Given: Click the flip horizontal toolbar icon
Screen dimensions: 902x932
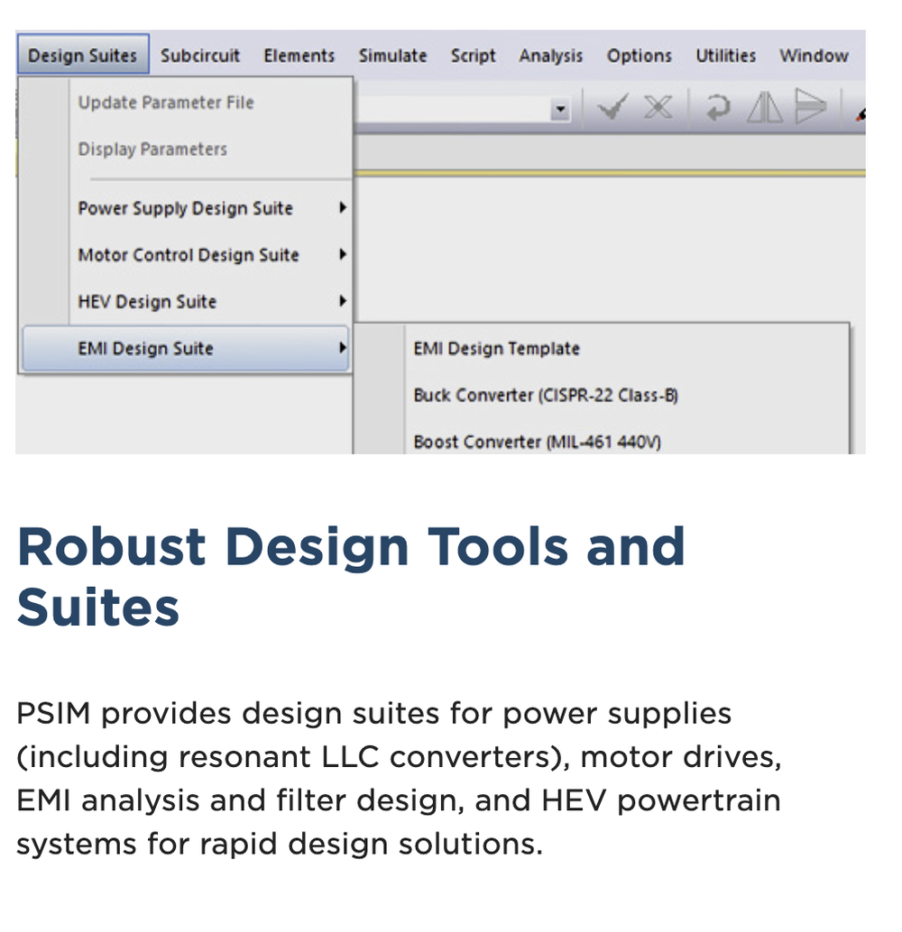Looking at the screenshot, I should (x=765, y=108).
